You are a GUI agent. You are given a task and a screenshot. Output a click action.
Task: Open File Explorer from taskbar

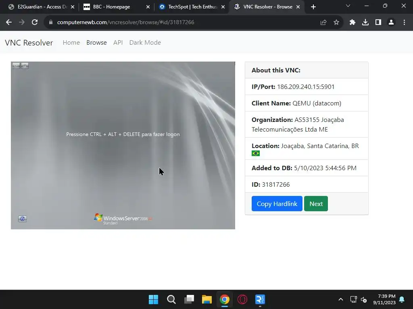(x=207, y=299)
